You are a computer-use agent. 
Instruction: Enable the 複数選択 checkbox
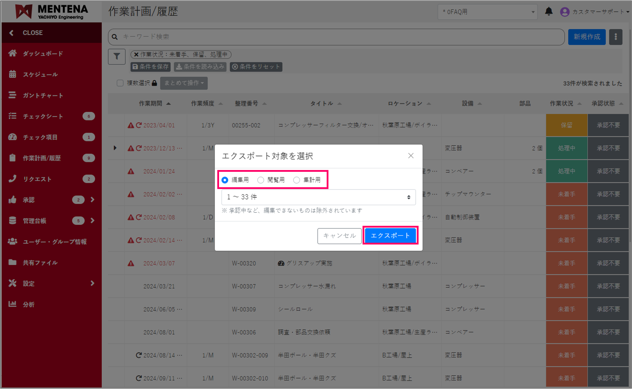120,83
